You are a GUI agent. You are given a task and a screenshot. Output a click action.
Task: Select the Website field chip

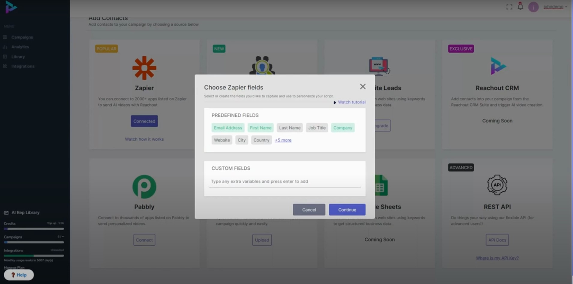[x=222, y=140]
